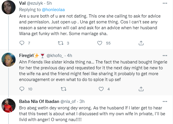Share Val's tweet
The image size is (173, 124).
(x=141, y=43)
